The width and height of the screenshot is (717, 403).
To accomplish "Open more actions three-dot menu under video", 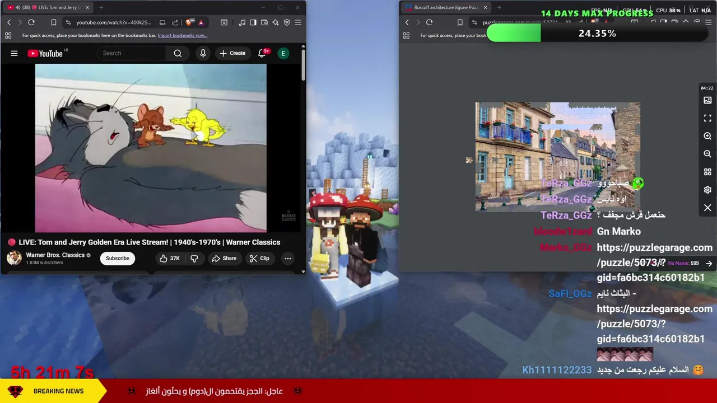I will (x=287, y=258).
